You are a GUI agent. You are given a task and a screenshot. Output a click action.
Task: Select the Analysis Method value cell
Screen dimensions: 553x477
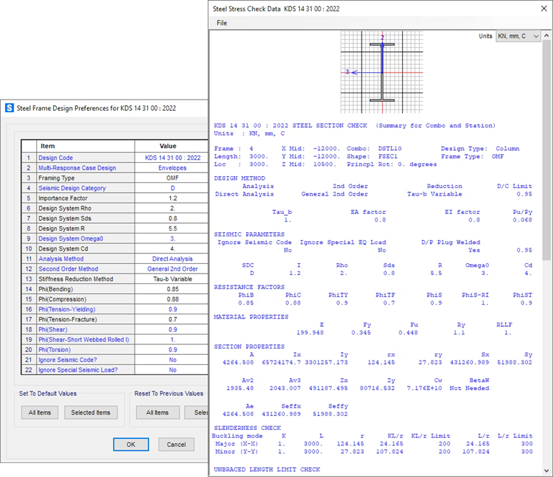click(x=172, y=259)
